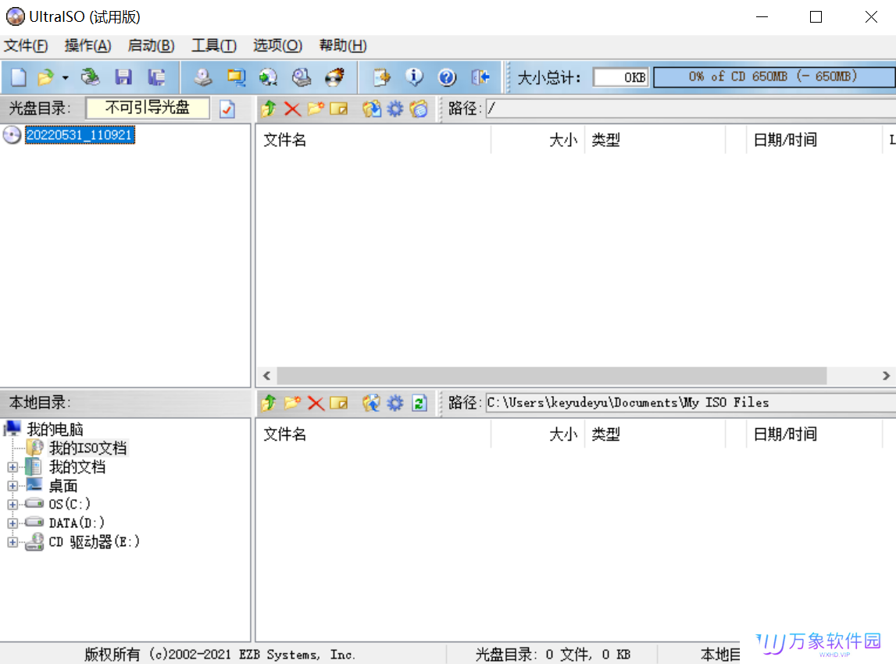Click the blue Info icon in the toolbar
This screenshot has width=896, height=664.
point(414,77)
